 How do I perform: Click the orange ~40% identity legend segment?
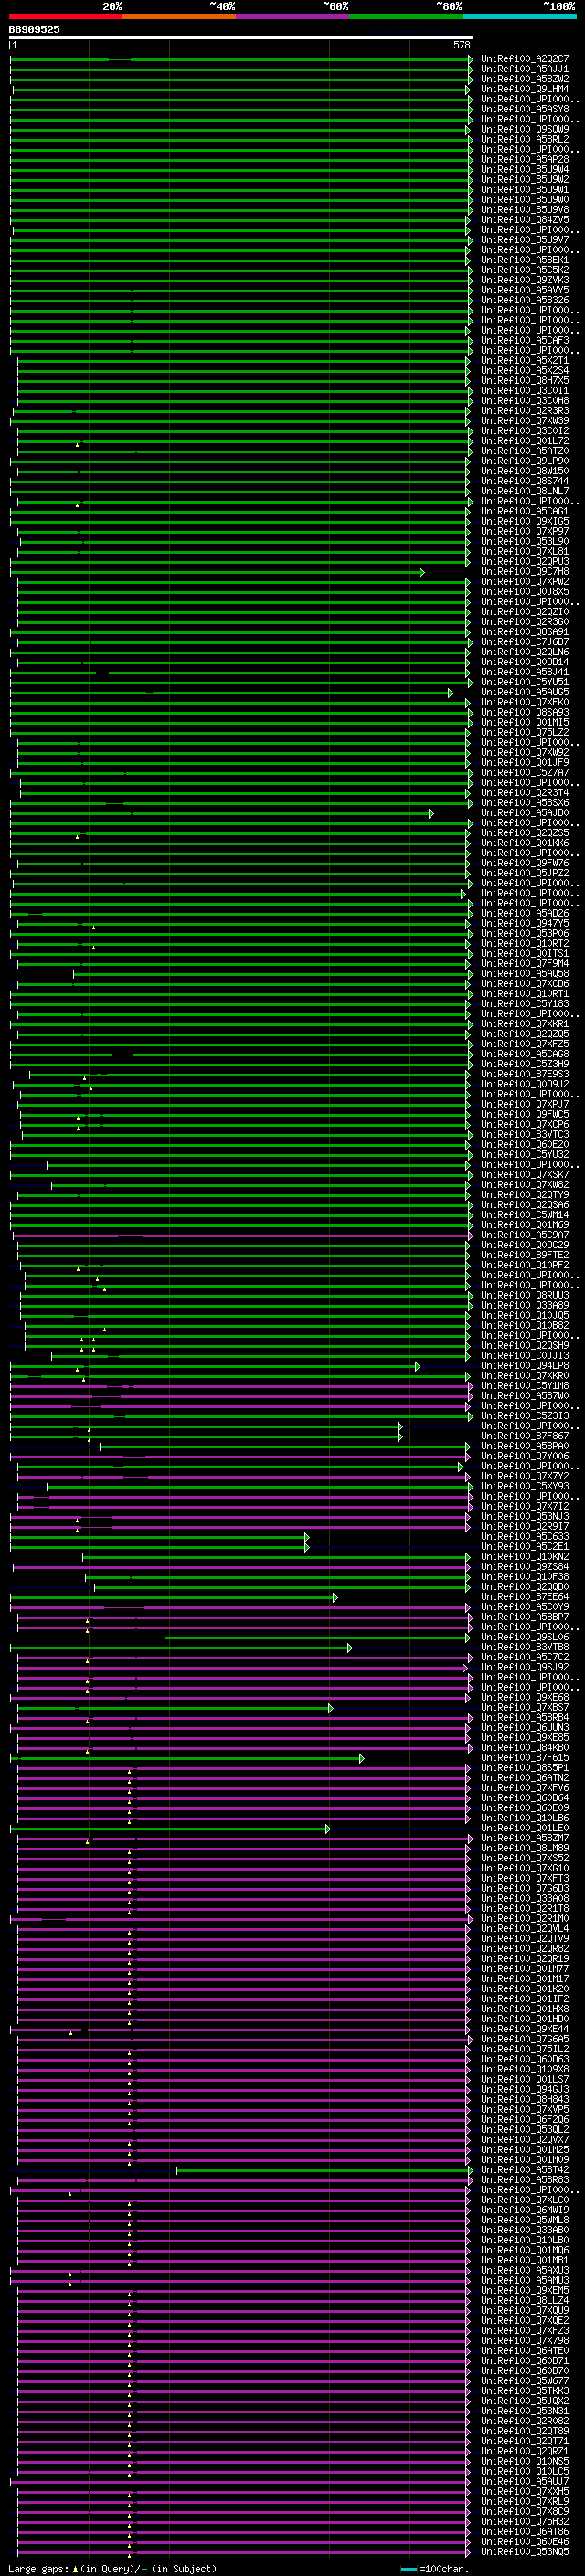(179, 17)
